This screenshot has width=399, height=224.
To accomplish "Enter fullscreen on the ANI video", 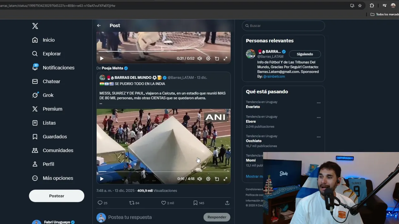I will coord(225,179).
